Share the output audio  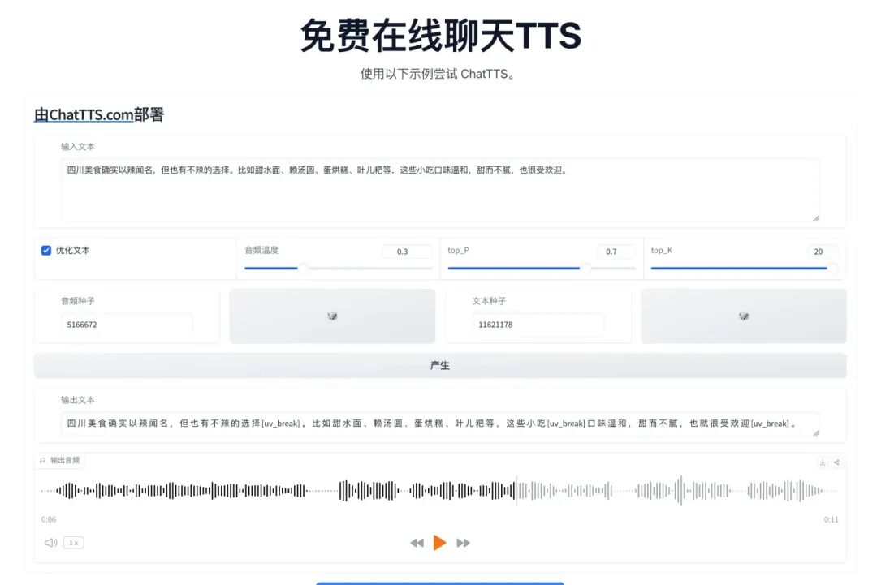836,462
